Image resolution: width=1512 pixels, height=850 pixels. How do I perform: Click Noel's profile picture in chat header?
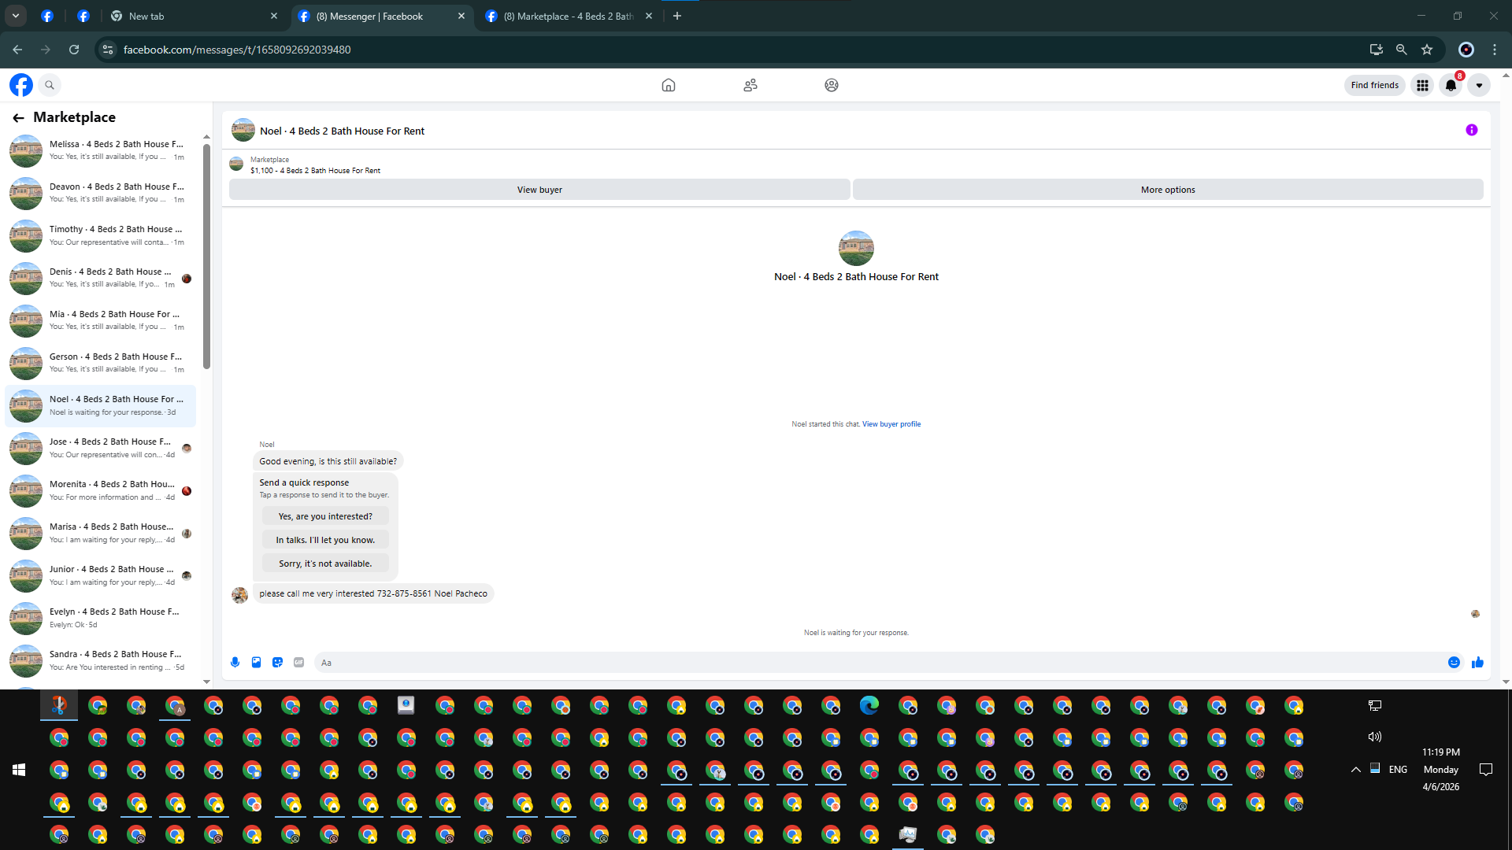pos(243,131)
